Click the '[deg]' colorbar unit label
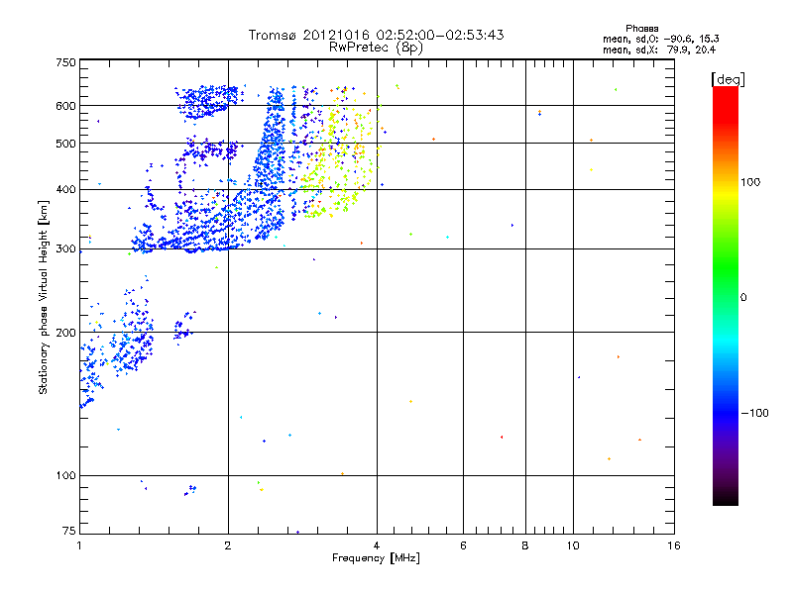The height and width of the screenshot is (594, 793). click(x=728, y=79)
